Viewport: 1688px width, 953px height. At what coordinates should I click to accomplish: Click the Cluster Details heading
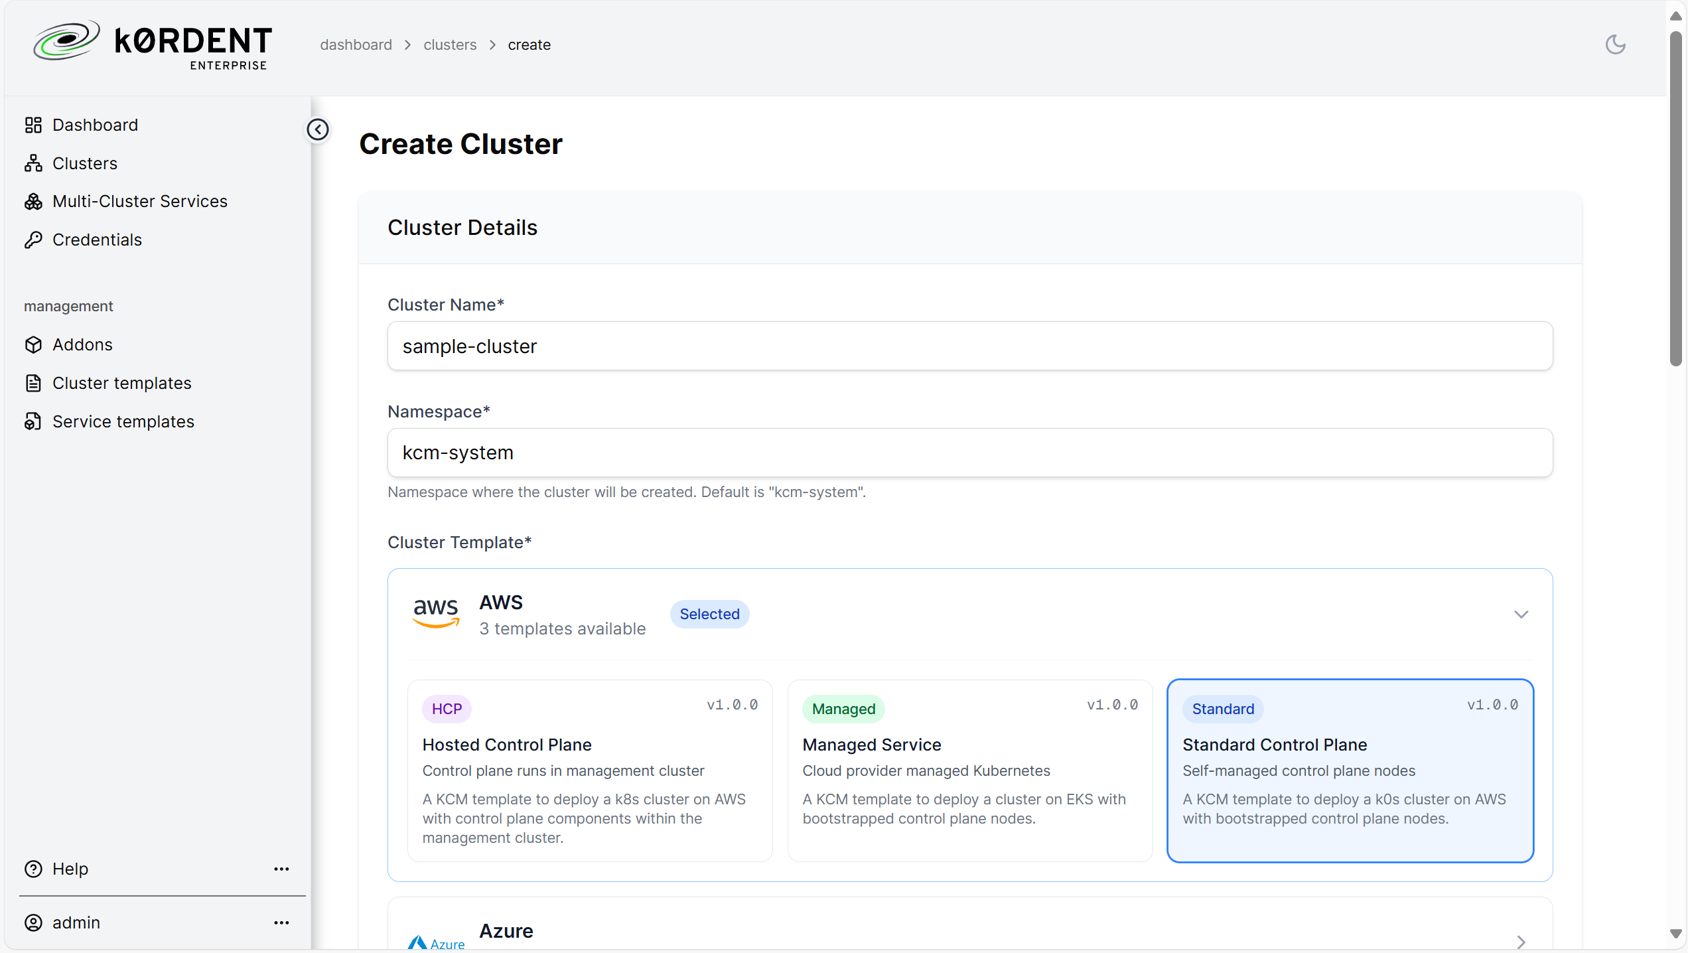point(462,228)
